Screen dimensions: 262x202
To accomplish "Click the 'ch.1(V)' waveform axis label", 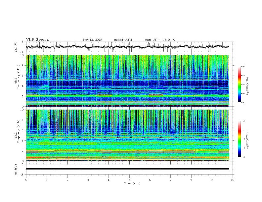I will [x=16, y=47].
